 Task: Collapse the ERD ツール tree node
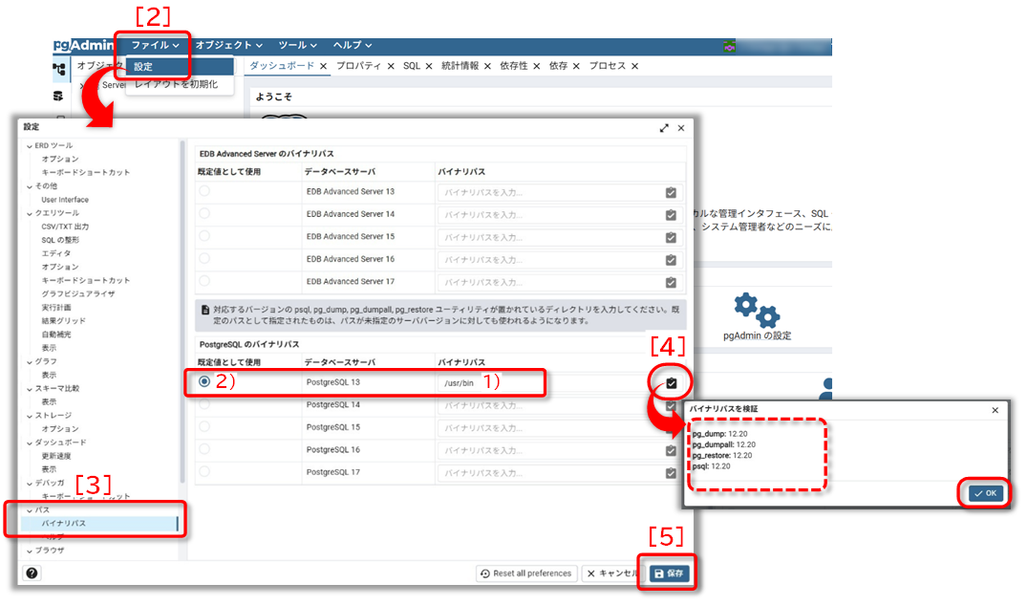click(x=30, y=145)
